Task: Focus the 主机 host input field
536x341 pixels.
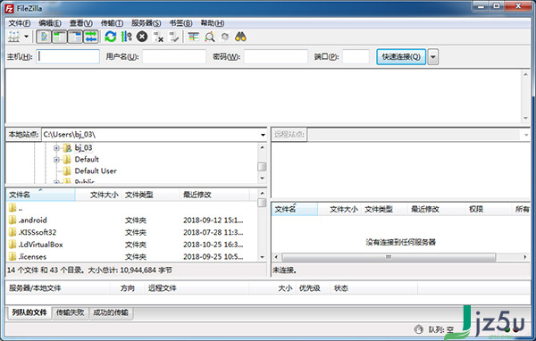Action: [68, 56]
